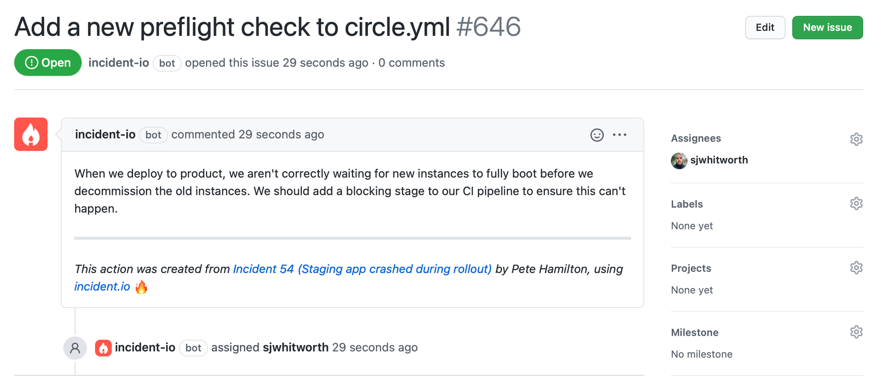Open the sjwhitworth assignee profile link
The image size is (884, 376).
click(719, 160)
